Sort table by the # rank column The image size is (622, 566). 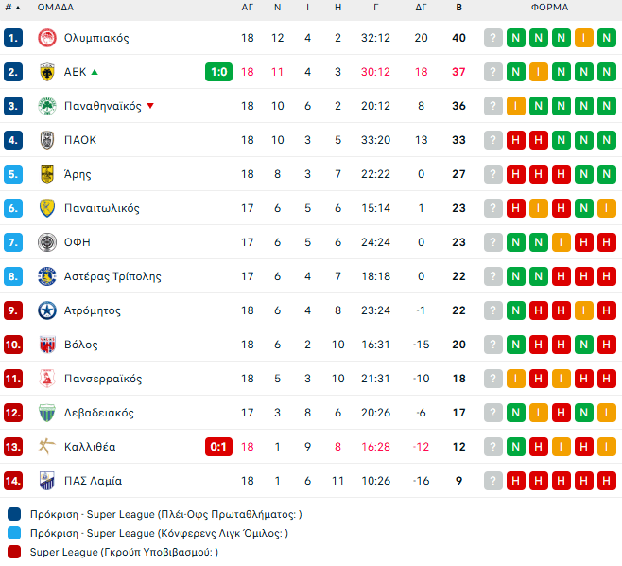(12, 7)
